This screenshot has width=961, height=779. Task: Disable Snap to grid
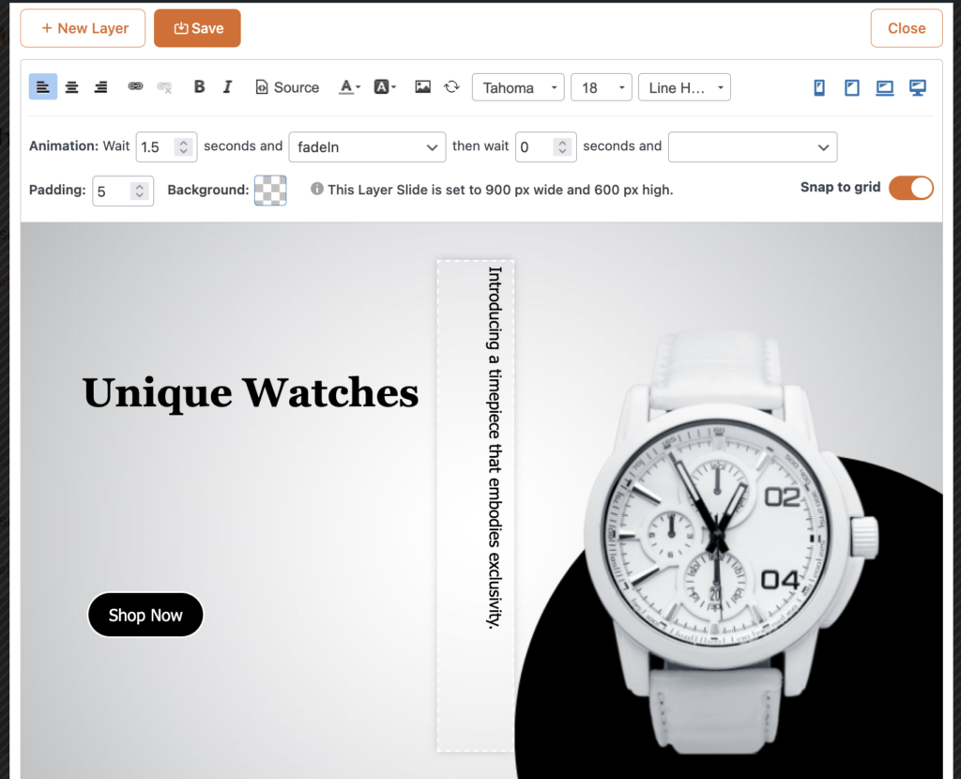coord(910,188)
